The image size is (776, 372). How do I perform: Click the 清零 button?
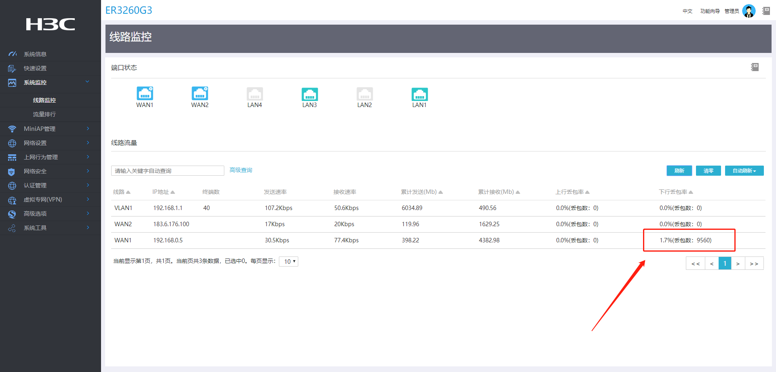click(709, 171)
